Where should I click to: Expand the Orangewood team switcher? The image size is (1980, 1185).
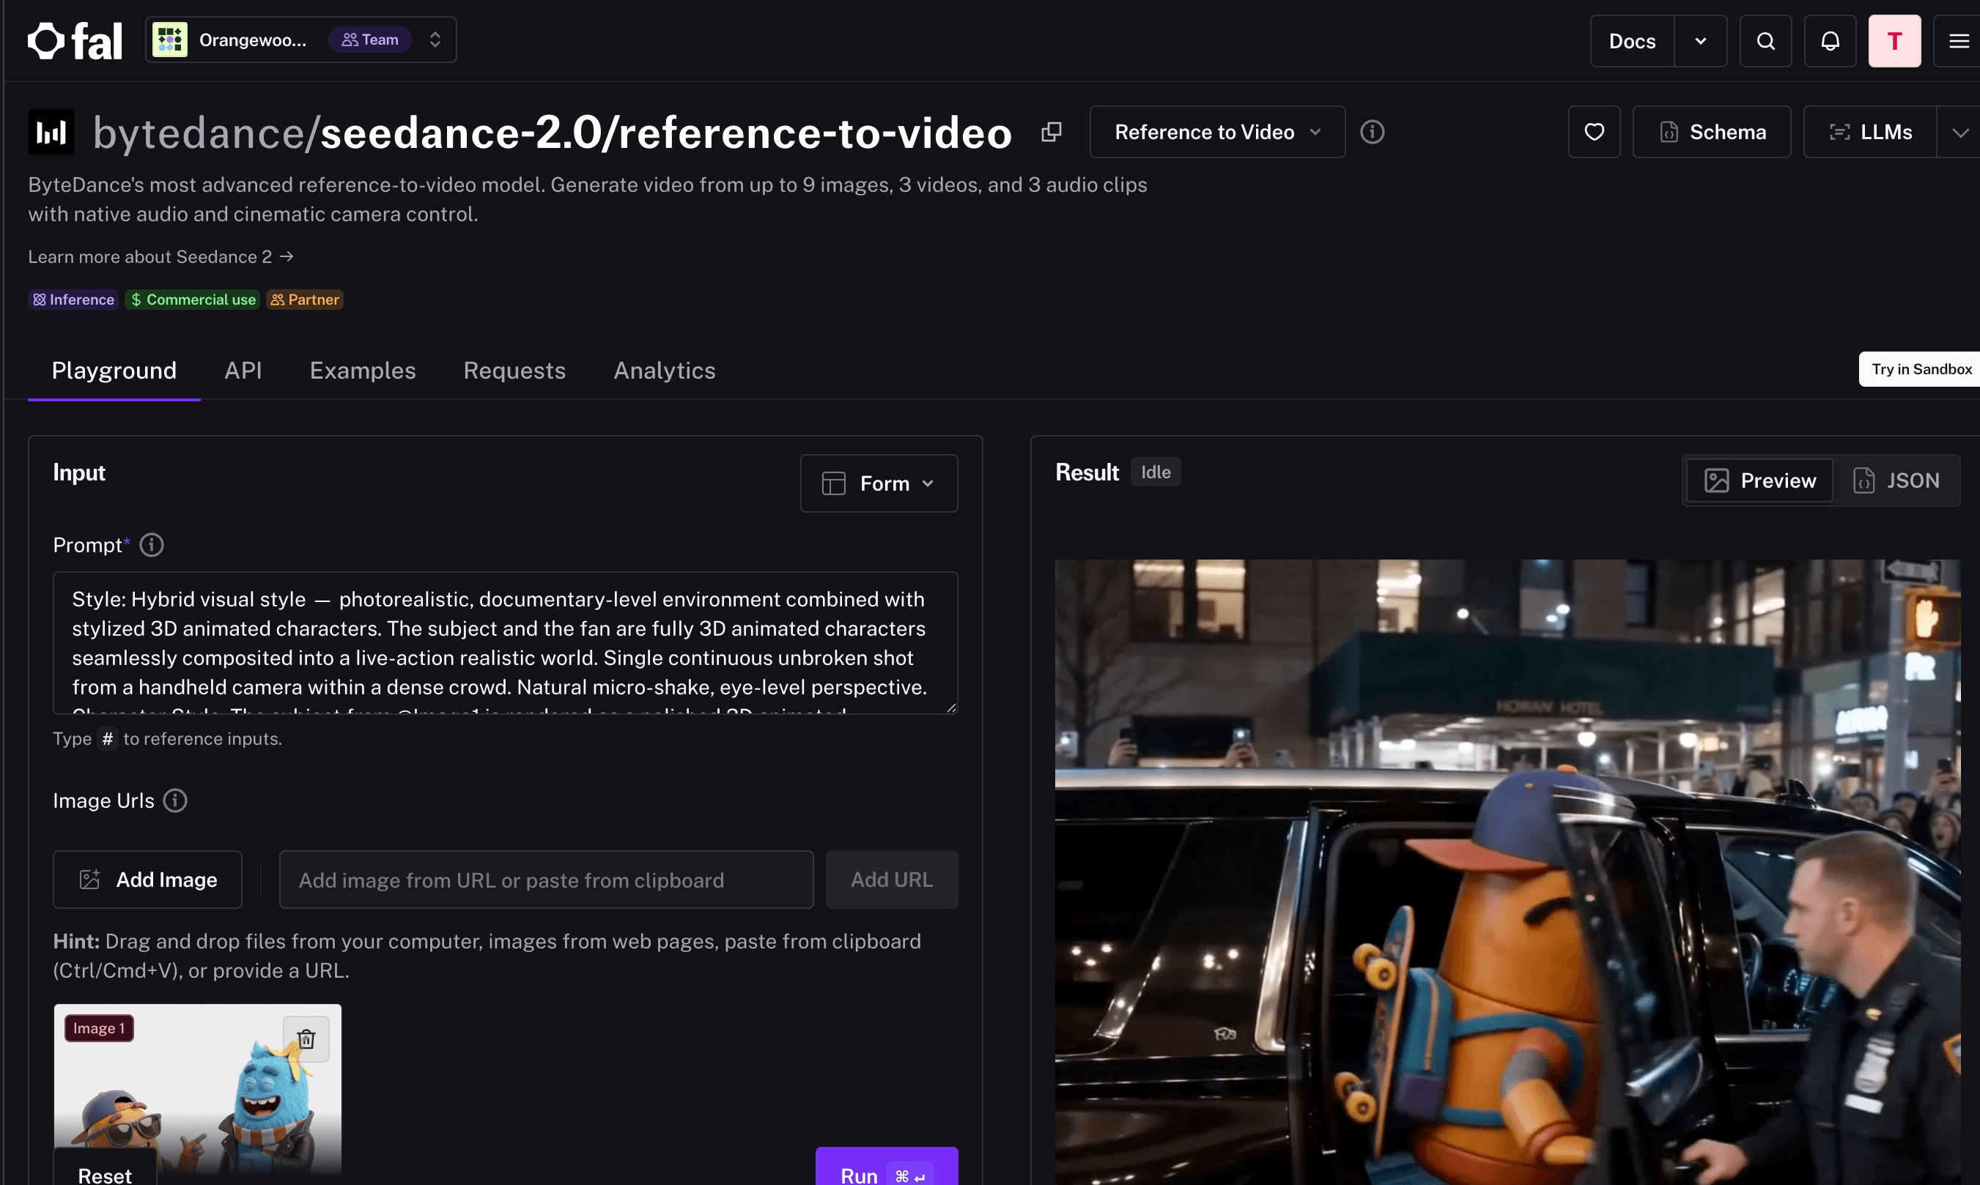coord(300,40)
